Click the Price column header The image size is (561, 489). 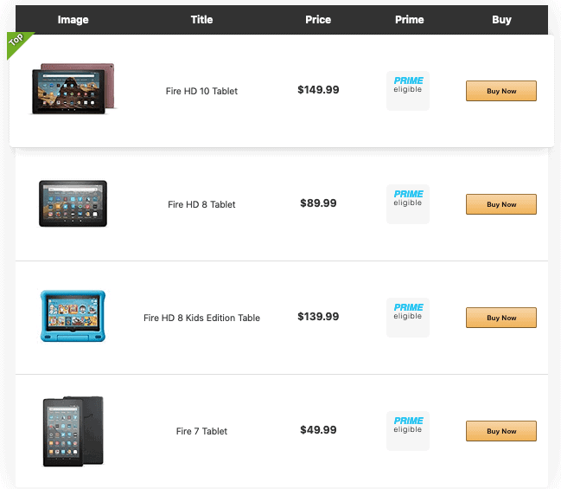point(318,19)
